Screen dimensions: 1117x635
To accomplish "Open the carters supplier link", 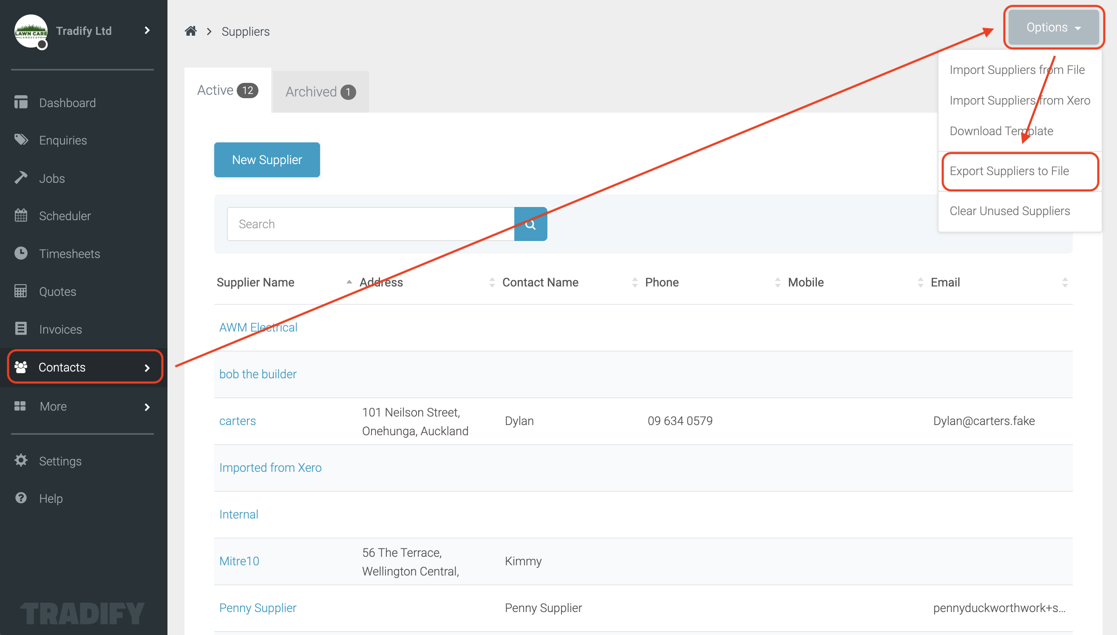I will pos(237,421).
